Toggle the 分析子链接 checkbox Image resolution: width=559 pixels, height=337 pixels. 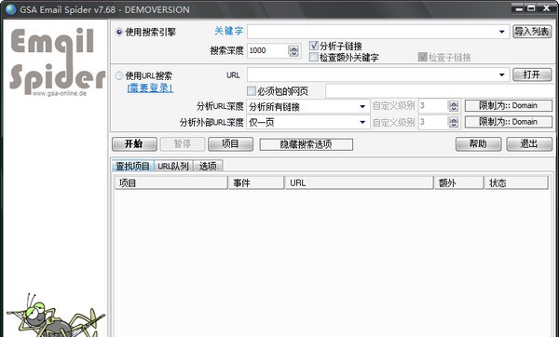(314, 46)
